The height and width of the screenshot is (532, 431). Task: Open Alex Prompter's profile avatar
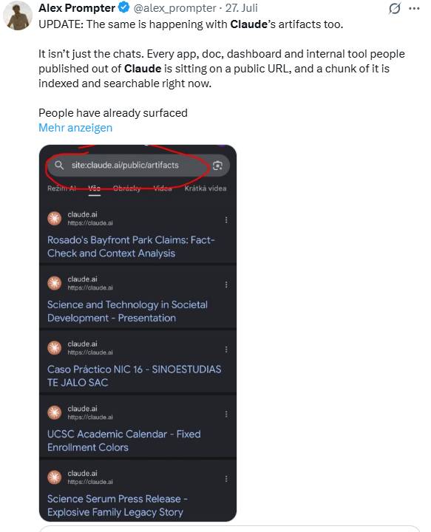tap(18, 16)
